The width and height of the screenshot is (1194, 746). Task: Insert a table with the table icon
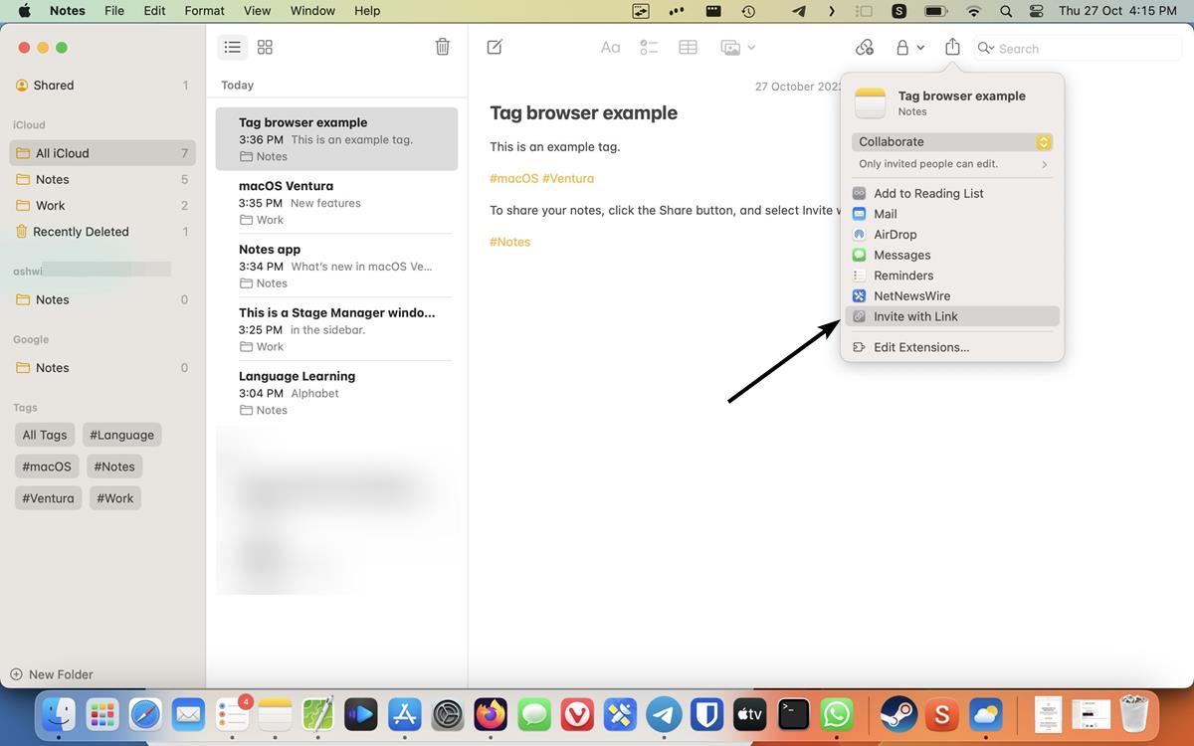[688, 47]
